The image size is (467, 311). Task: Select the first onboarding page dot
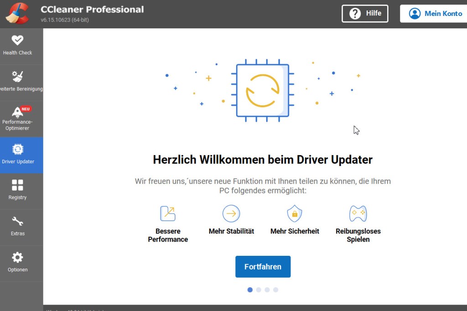(x=250, y=290)
